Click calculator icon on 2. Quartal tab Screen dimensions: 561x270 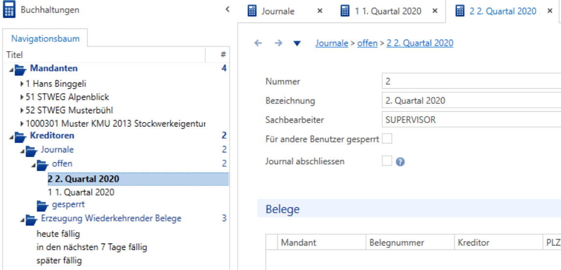coord(460,11)
